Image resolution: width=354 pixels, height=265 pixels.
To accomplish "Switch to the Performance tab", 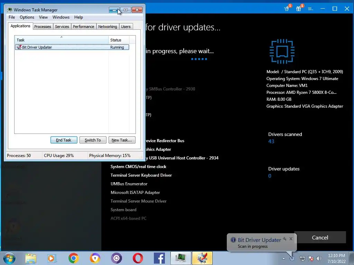I will (84, 27).
